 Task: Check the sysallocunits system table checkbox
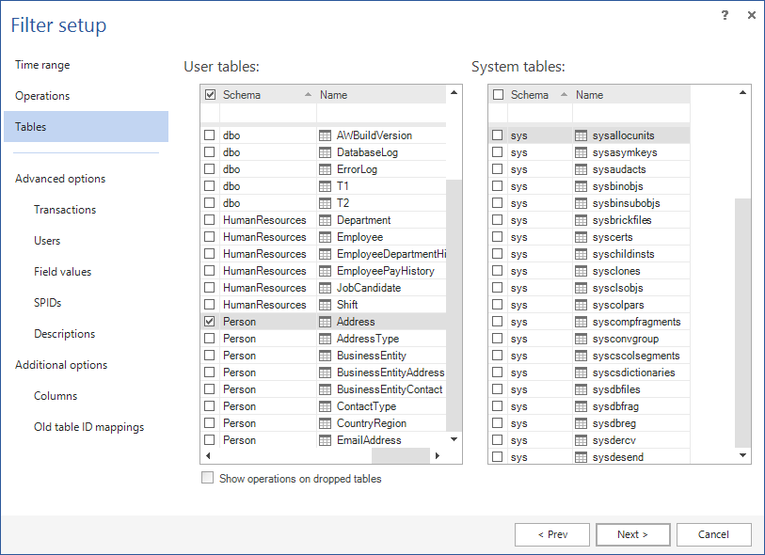[x=498, y=135]
